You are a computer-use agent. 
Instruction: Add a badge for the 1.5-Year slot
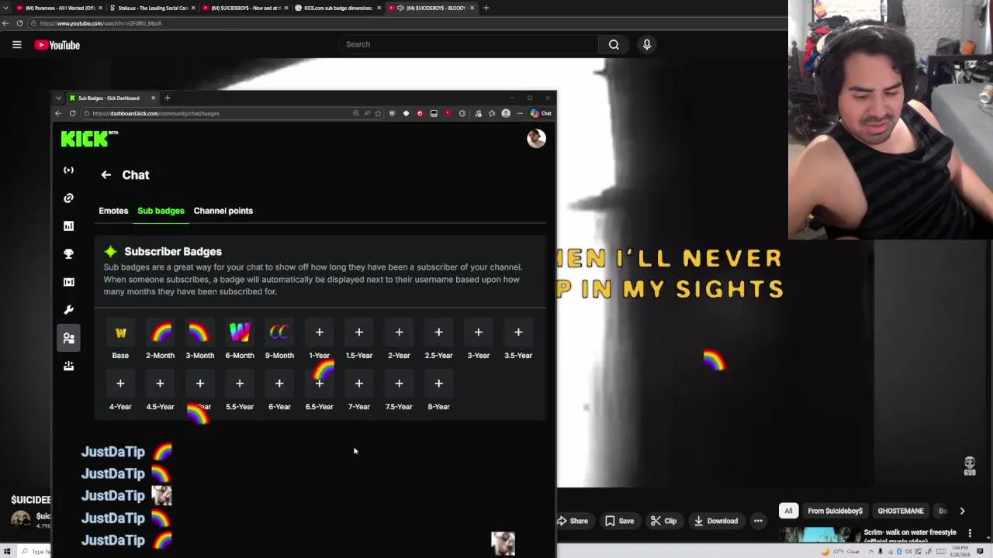(359, 332)
